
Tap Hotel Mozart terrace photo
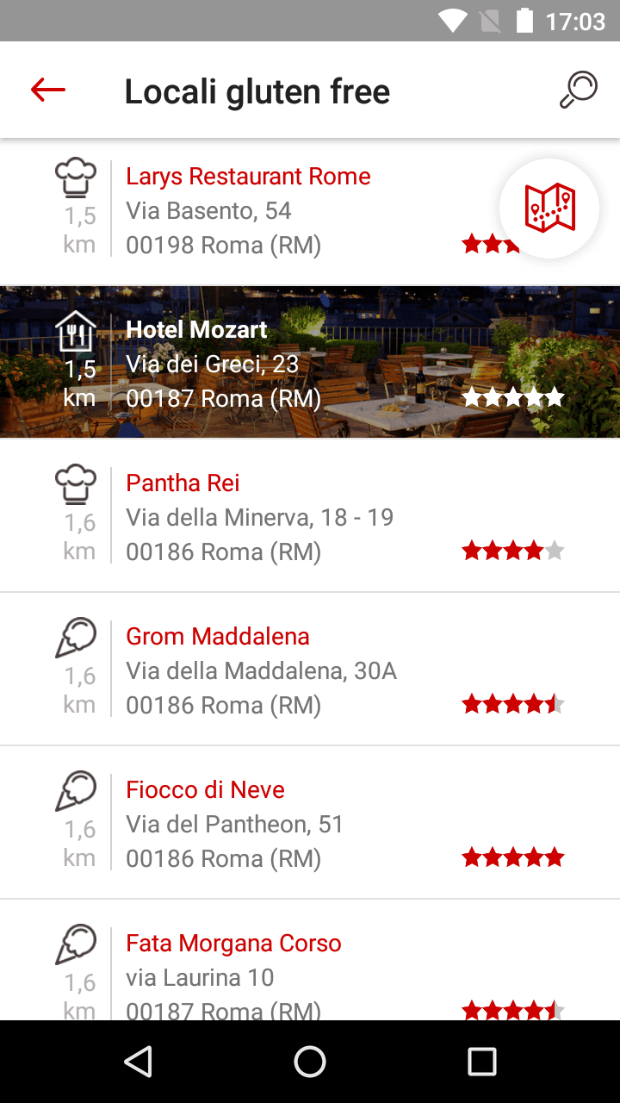[x=413, y=362]
